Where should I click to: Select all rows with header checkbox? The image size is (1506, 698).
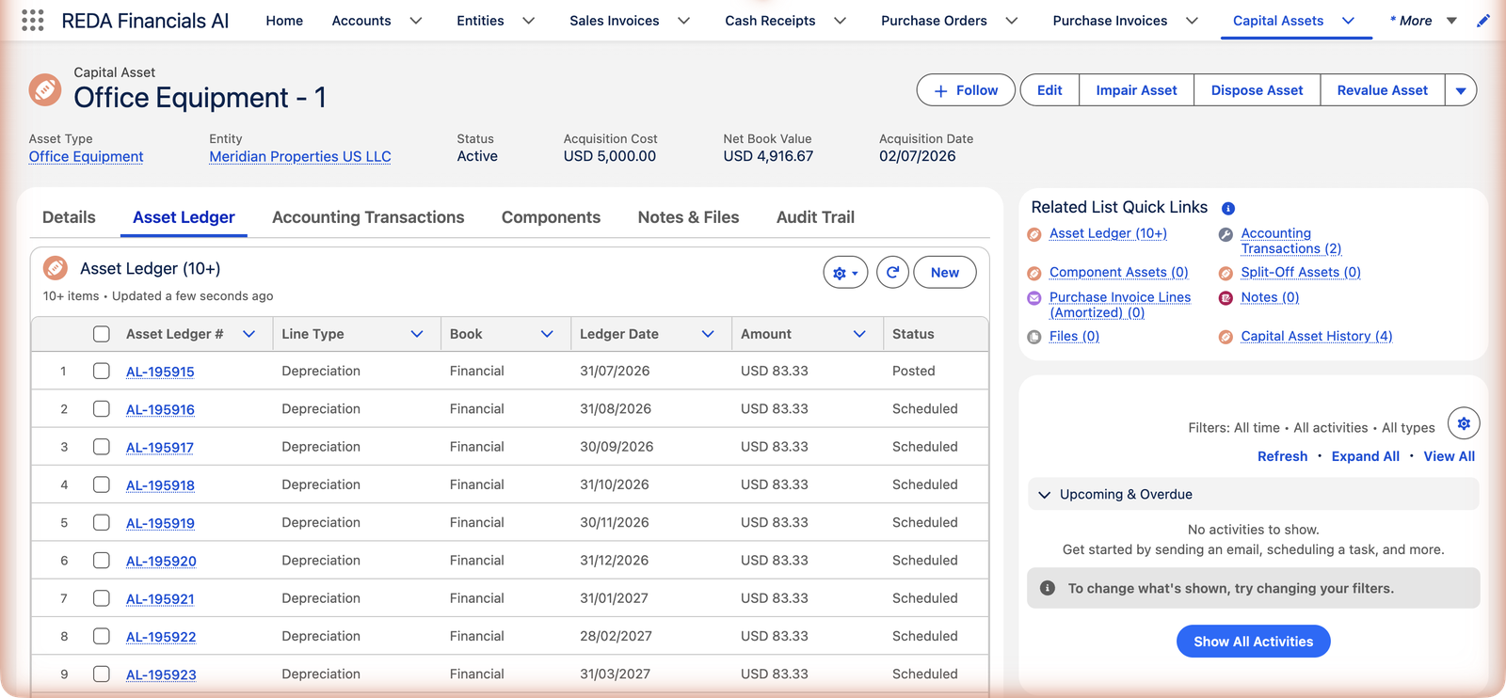pyautogui.click(x=102, y=334)
